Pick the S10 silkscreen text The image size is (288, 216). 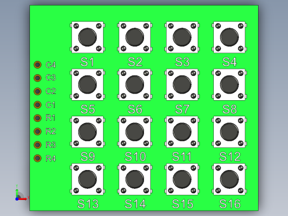(135, 157)
